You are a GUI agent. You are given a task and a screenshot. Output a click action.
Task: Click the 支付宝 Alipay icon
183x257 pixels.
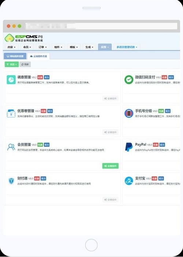(129, 181)
